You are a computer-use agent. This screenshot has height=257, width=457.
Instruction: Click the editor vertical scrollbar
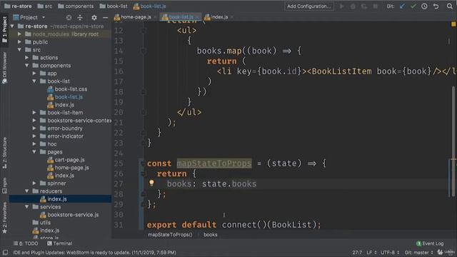[x=453, y=141]
